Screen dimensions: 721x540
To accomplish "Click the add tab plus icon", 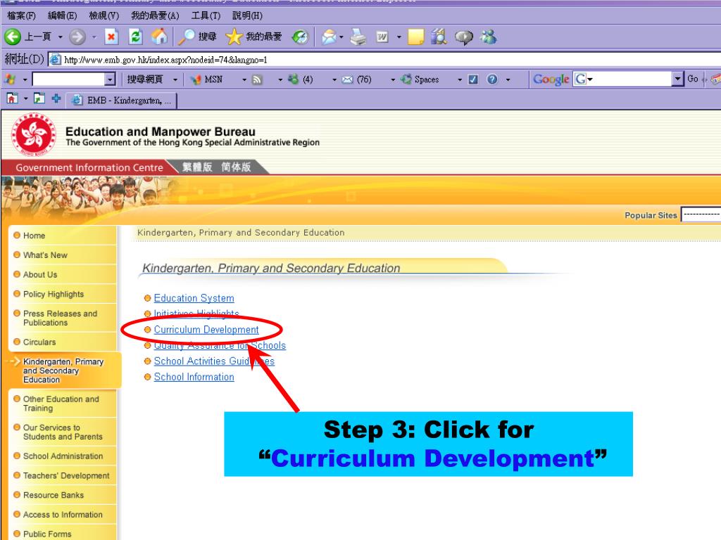I will coord(56,98).
